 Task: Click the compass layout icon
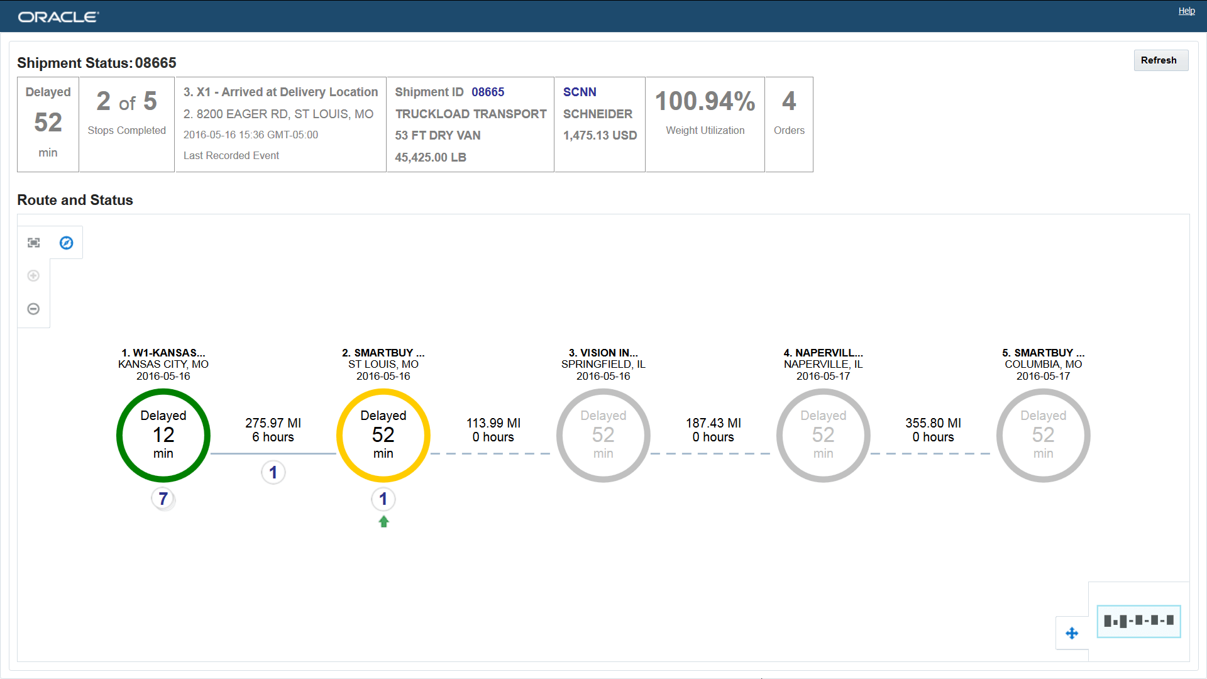point(66,243)
